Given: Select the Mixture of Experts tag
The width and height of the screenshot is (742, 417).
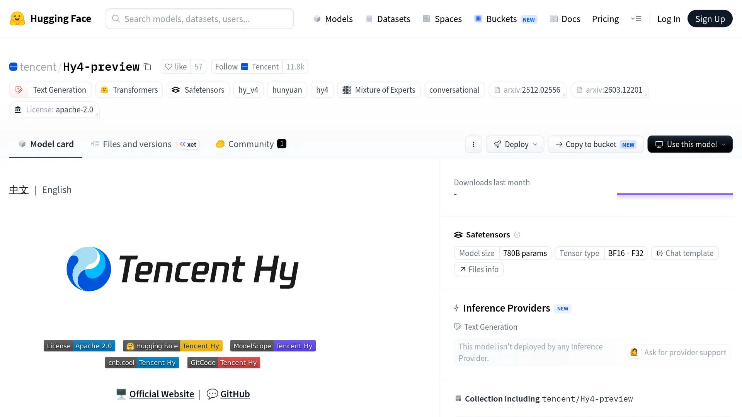Looking at the screenshot, I should (x=379, y=90).
